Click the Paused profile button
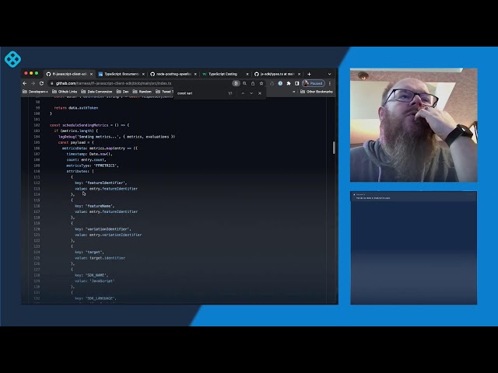This screenshot has height=373, width=498. pyautogui.click(x=313, y=83)
